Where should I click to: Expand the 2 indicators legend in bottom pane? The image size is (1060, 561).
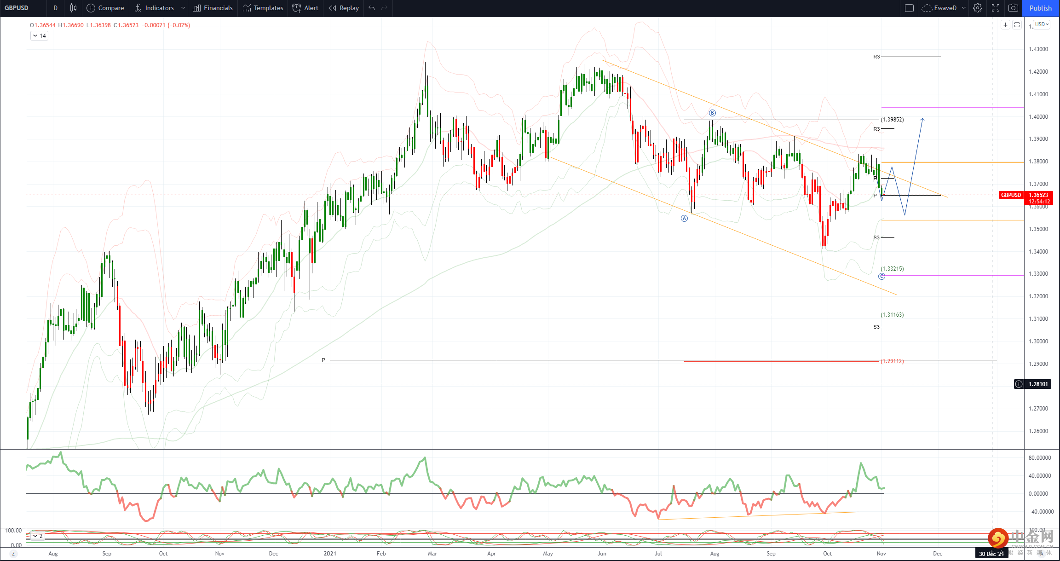tap(37, 536)
